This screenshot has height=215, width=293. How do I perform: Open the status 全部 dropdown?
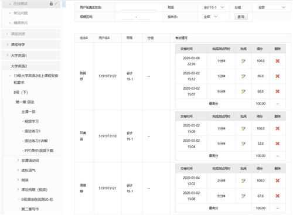point(210,17)
